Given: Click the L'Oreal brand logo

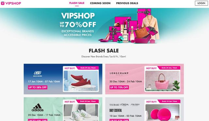Looking at the screenshot, I should point(124,105).
